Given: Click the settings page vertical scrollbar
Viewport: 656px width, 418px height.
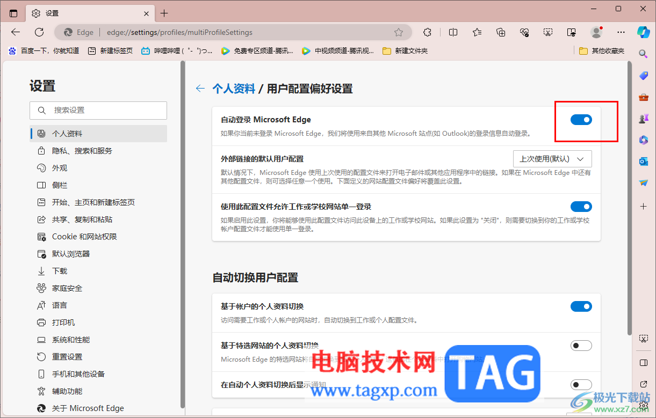Looking at the screenshot, I should [x=630, y=199].
